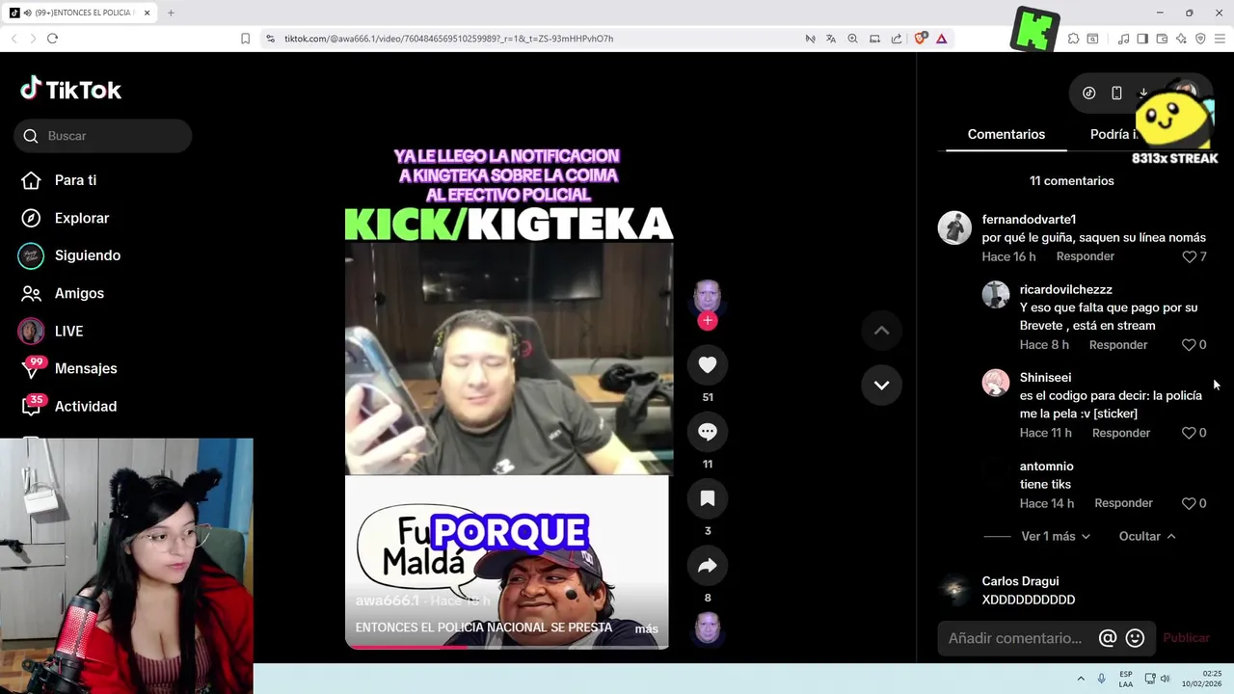Open the sound disc avatar below share
The height and width of the screenshot is (694, 1234).
708,628
